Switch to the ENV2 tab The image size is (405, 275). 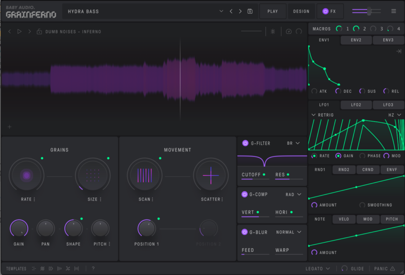pos(356,40)
